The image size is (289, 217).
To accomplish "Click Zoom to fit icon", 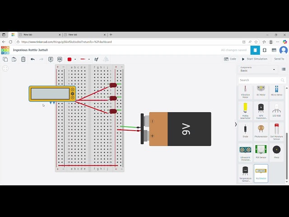I will pos(5,68).
